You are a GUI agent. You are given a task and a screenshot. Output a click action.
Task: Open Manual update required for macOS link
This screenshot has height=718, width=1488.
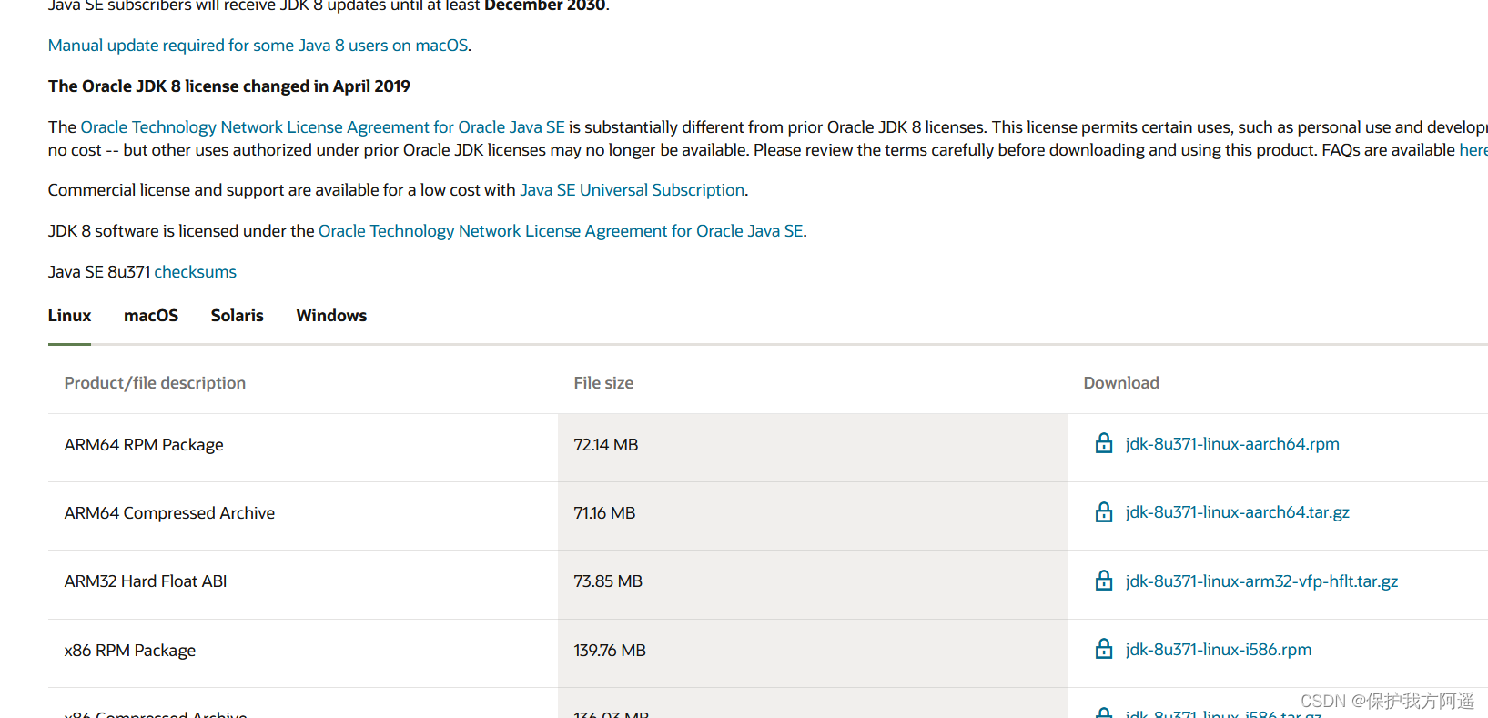258,46
